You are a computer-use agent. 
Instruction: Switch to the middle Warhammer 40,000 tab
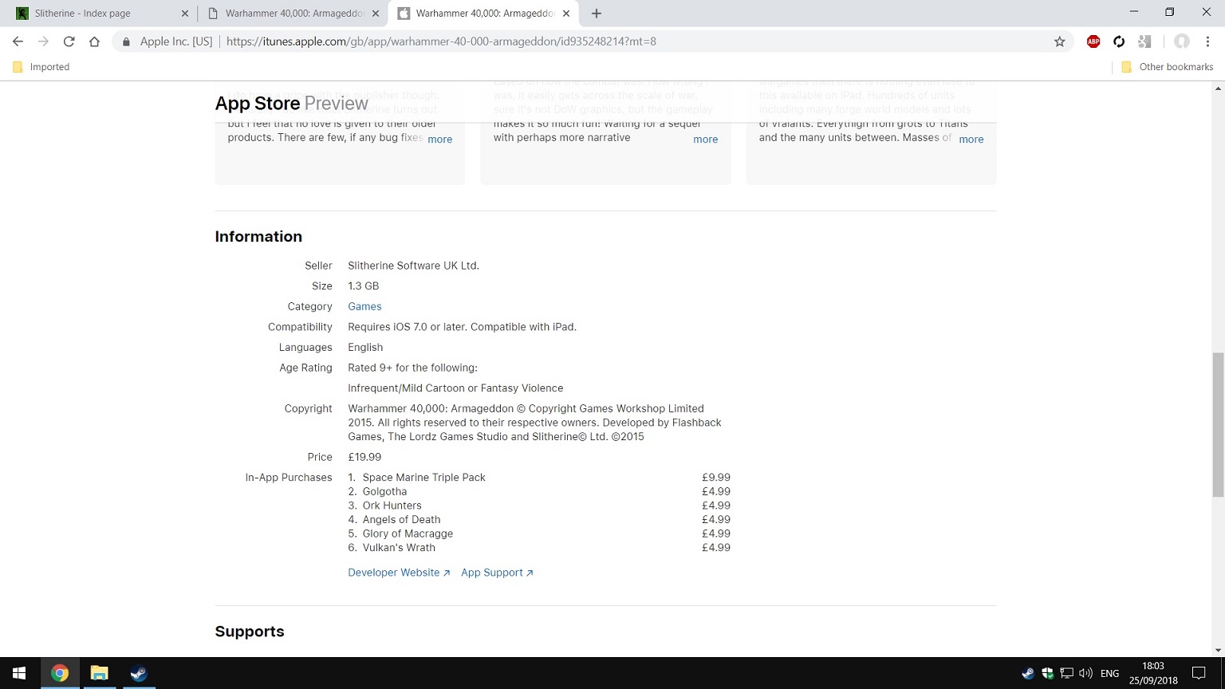292,14
